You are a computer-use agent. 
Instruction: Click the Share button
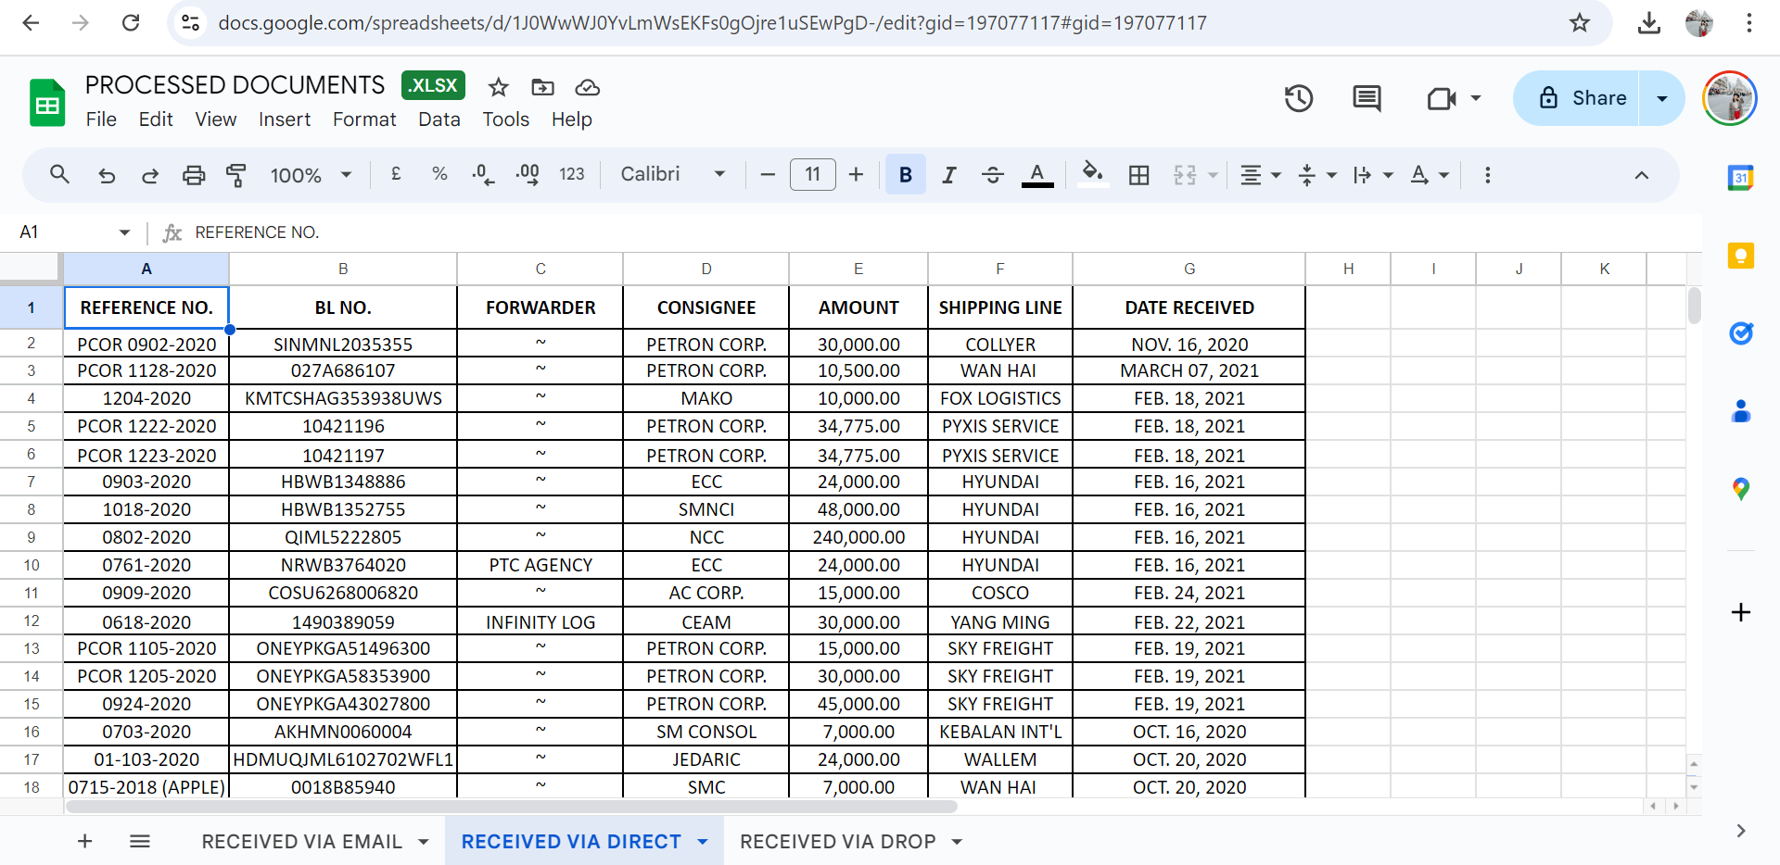pos(1577,98)
